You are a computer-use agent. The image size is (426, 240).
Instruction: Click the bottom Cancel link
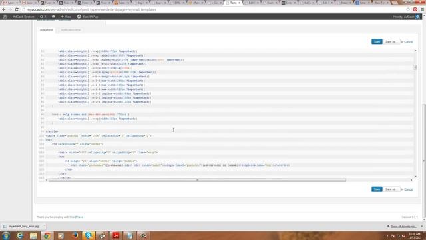[x=408, y=189]
